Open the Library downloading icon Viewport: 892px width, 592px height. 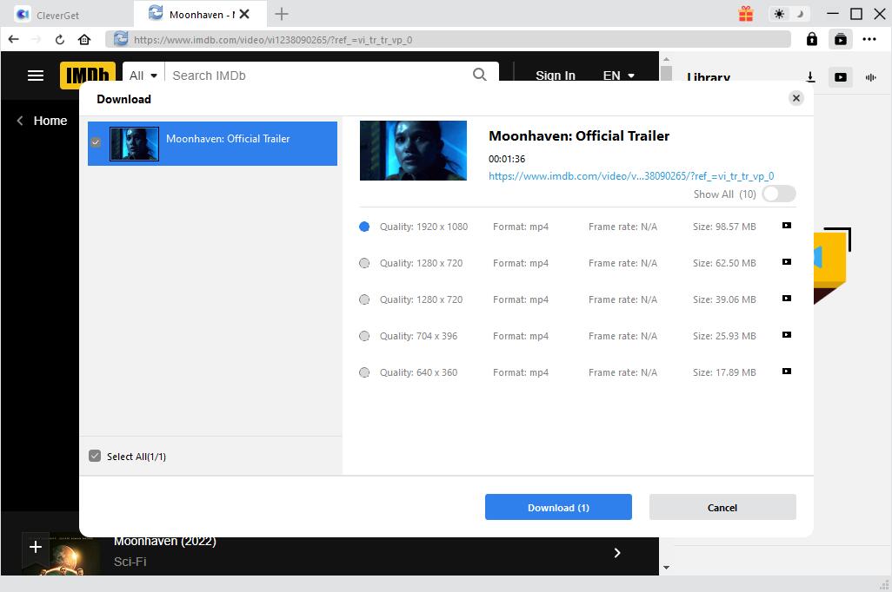point(810,77)
